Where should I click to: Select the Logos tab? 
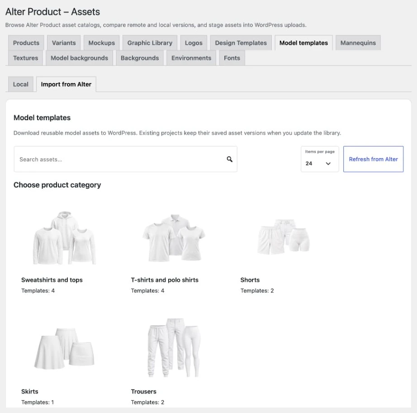(x=194, y=43)
